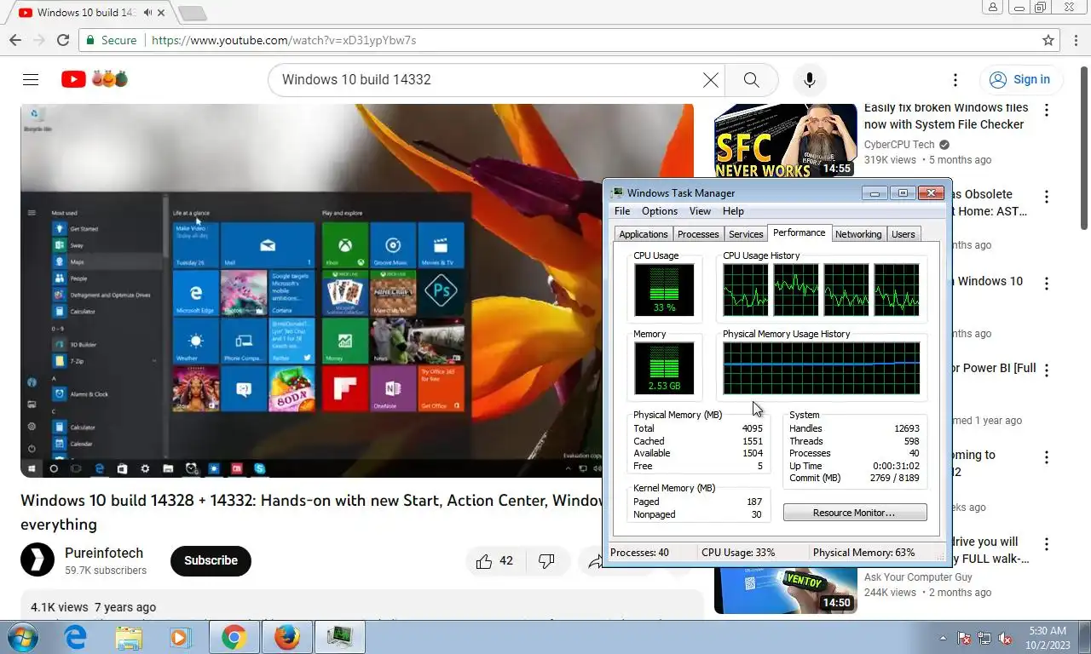Click the browser address bar URL

coord(284,40)
